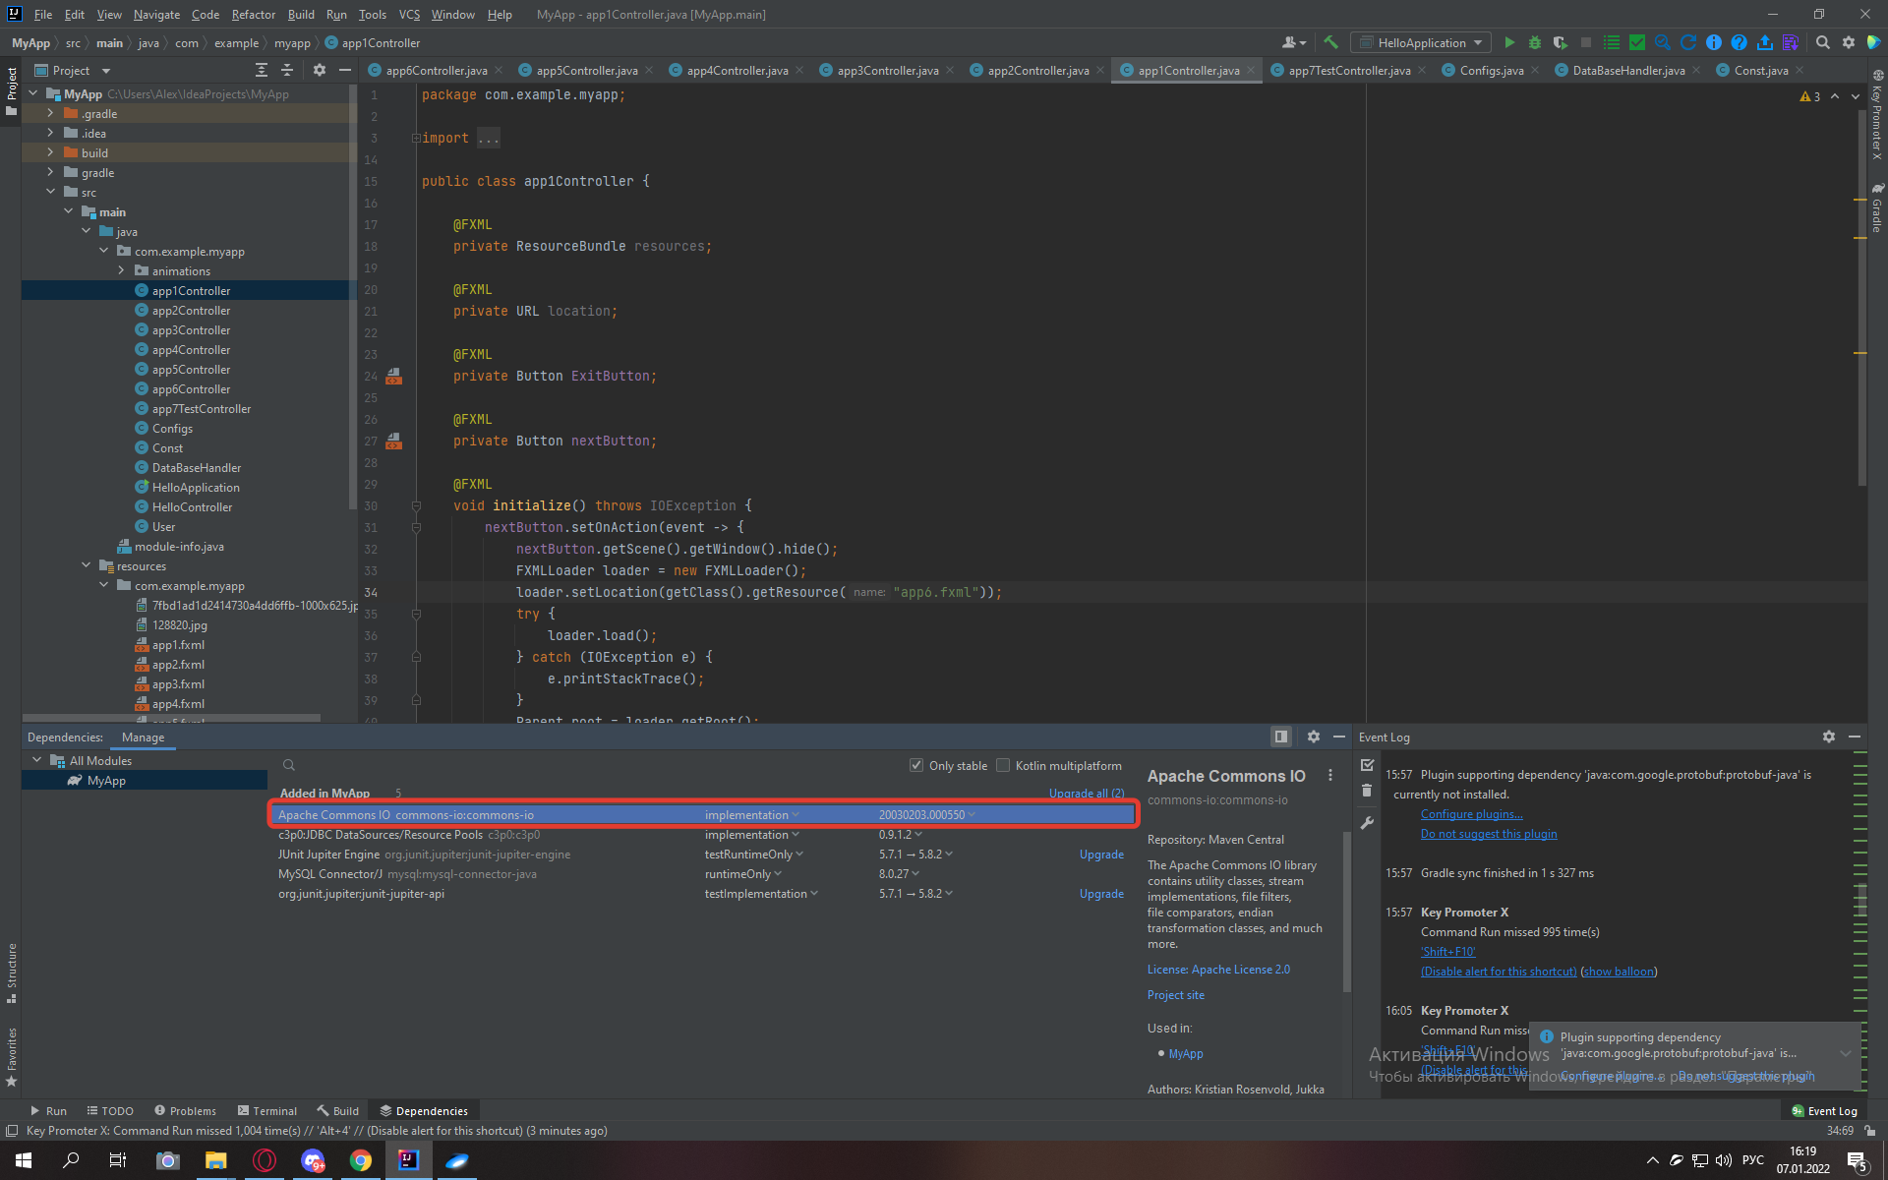Open the Refactor menu

click(254, 14)
